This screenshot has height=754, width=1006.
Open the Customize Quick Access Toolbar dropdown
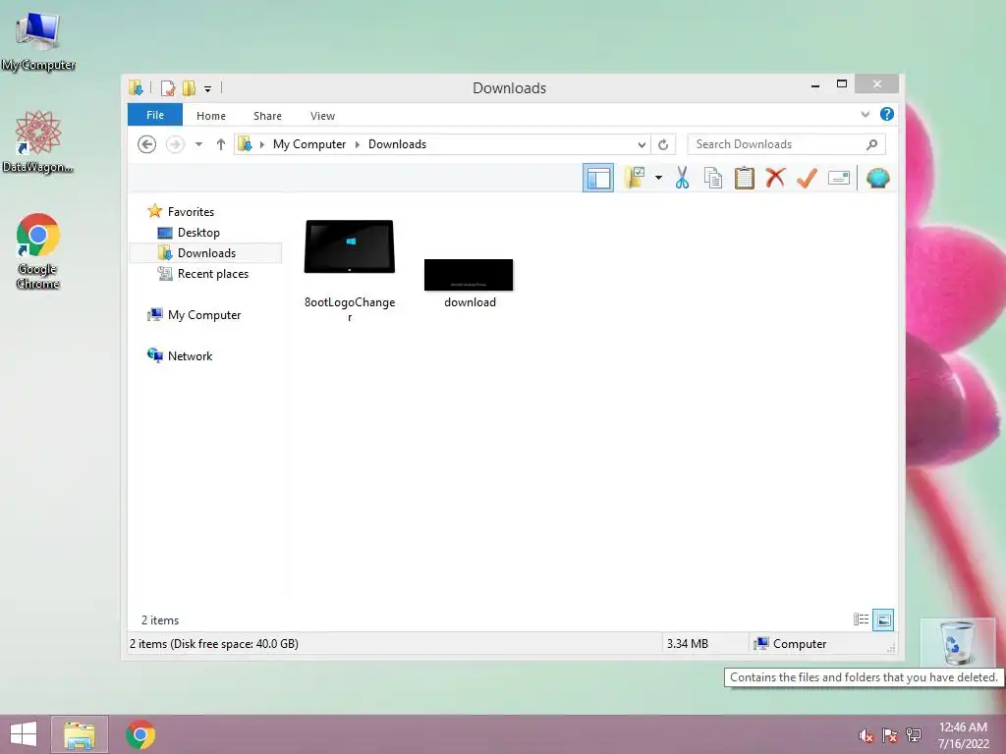click(x=208, y=88)
